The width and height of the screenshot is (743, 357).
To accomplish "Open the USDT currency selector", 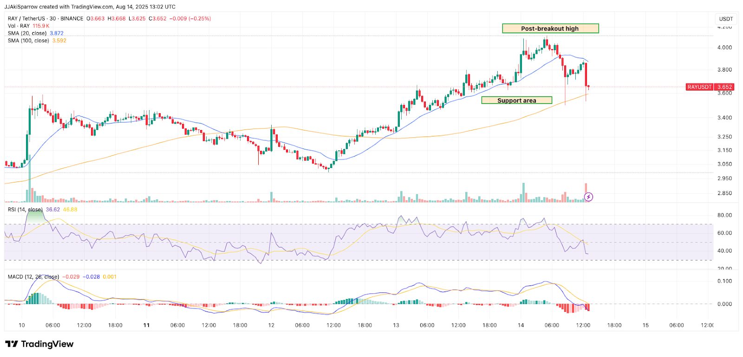I will coord(726,19).
